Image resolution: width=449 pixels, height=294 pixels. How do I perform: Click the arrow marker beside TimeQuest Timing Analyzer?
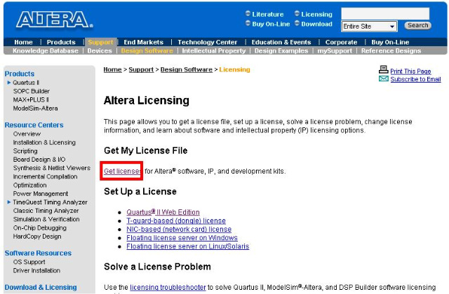coord(9,202)
